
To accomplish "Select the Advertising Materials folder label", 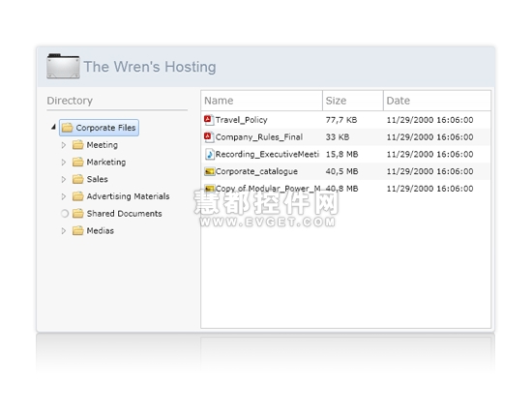I will tap(128, 196).
